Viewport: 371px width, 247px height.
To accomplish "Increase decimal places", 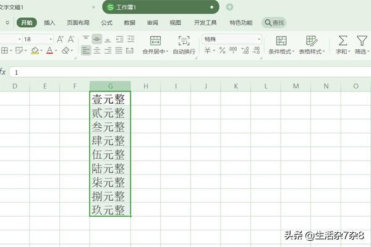I will click(x=245, y=50).
